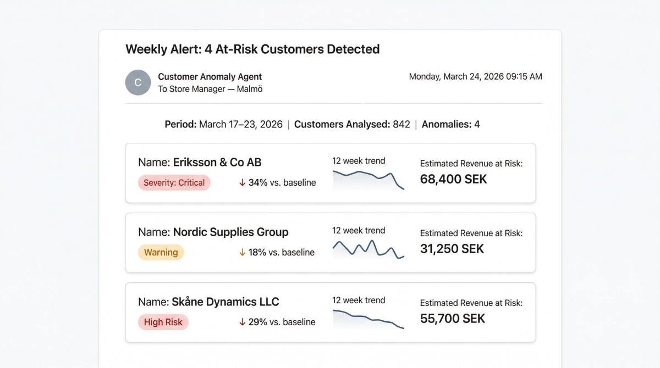This screenshot has width=660, height=368.
Task: Click the Monday, March 24, 2026 timestamp
Action: [x=475, y=77]
